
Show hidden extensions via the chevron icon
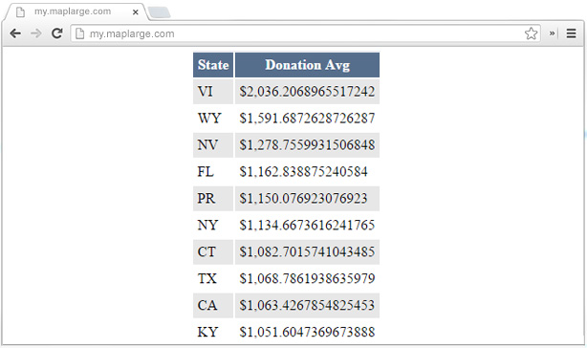(x=552, y=33)
